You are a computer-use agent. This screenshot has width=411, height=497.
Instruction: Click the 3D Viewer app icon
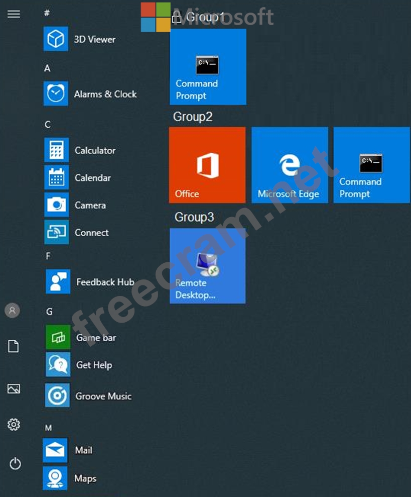56,39
